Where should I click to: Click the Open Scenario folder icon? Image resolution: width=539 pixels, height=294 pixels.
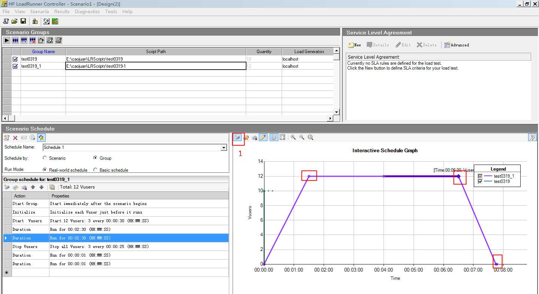pyautogui.click(x=14, y=21)
